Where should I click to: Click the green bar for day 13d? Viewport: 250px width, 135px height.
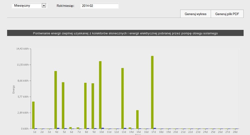[122, 98]
